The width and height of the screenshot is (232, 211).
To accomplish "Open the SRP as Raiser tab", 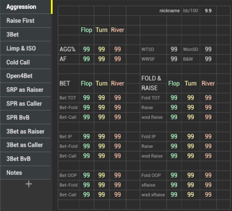I will [x=25, y=90].
